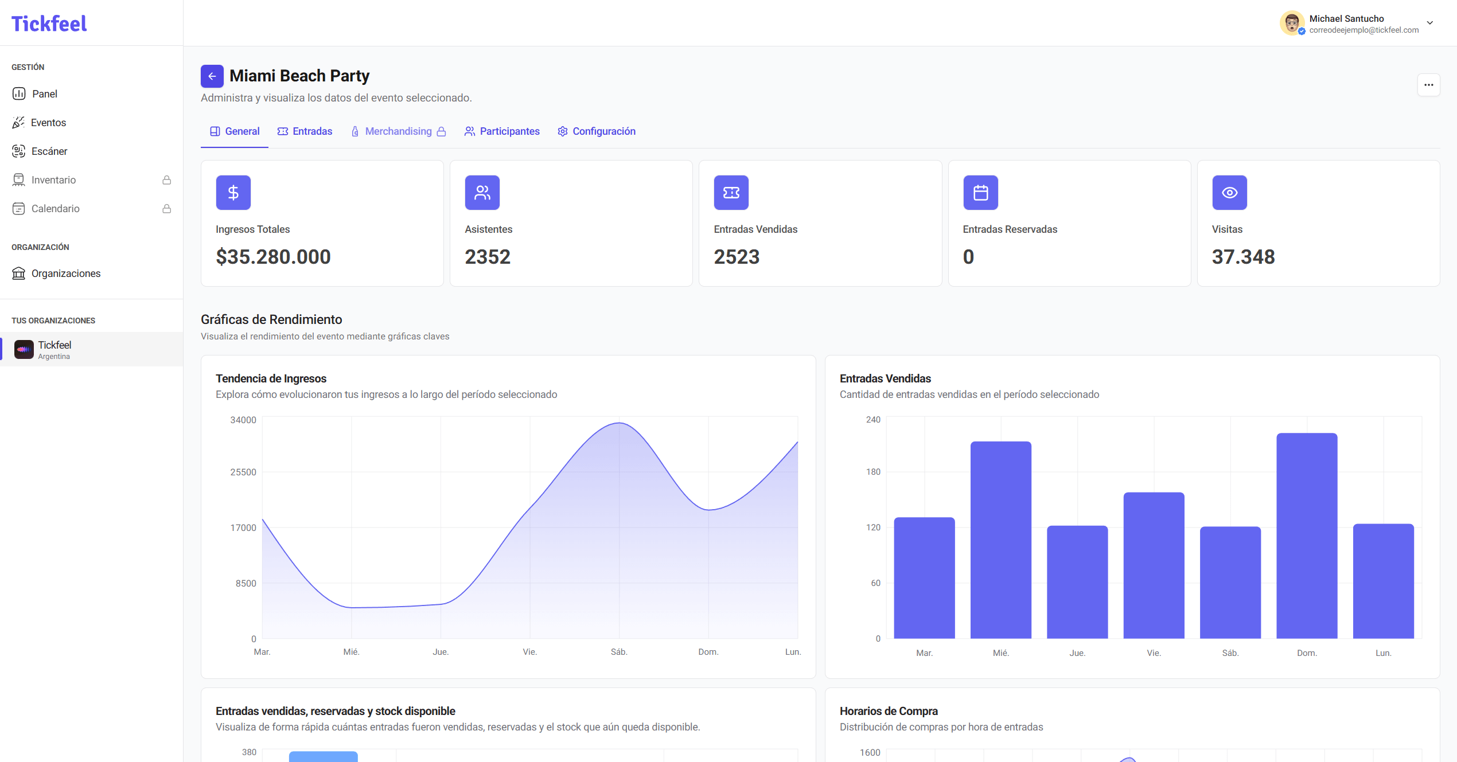1457x762 pixels.
Task: Select the locked Merchandising tab
Action: [x=398, y=131]
